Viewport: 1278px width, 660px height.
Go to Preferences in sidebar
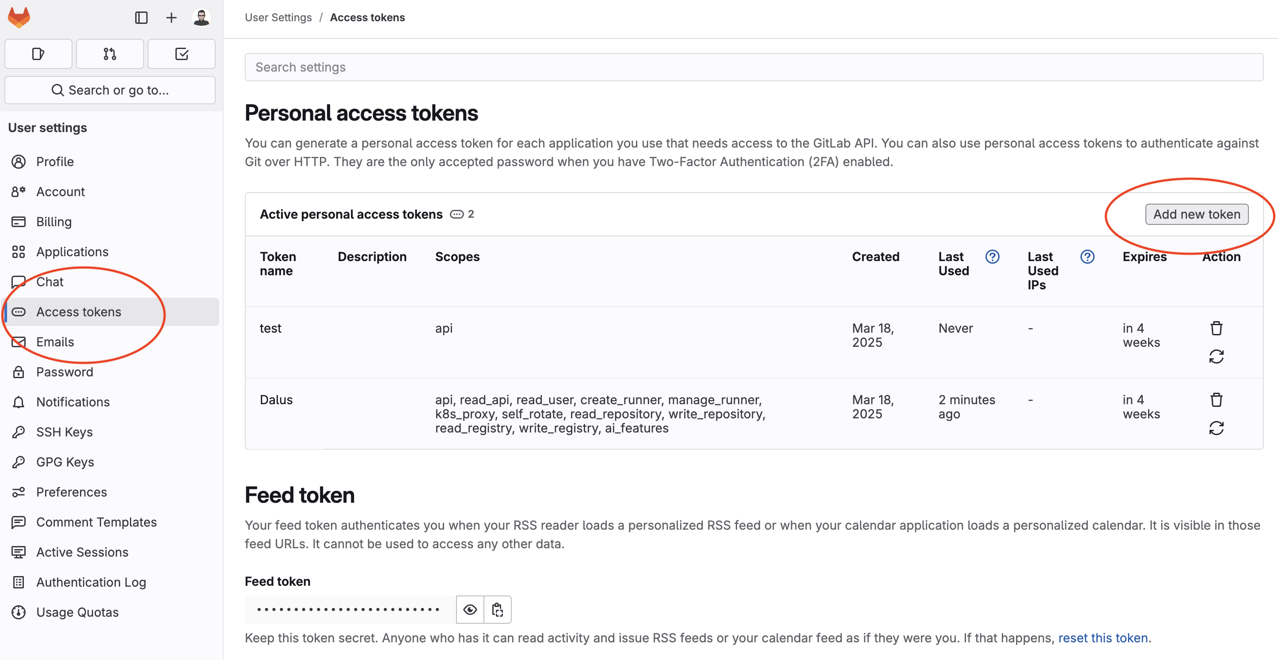pyautogui.click(x=72, y=492)
